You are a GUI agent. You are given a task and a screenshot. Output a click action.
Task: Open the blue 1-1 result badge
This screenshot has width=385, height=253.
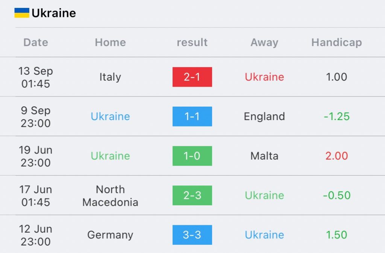(192, 116)
